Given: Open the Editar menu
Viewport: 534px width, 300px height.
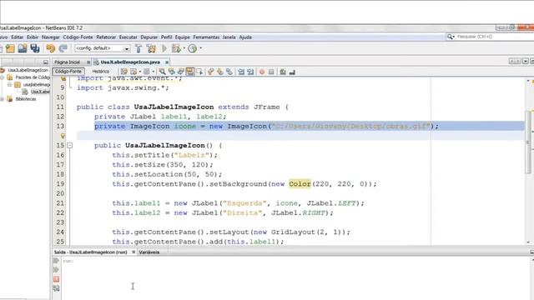Looking at the screenshot, I should pyautogui.click(x=18, y=37).
